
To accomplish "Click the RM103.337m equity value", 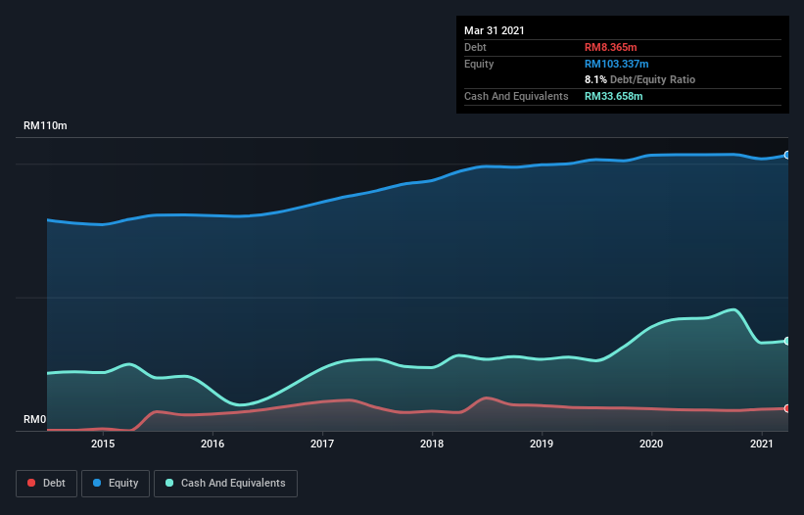I will coord(616,64).
